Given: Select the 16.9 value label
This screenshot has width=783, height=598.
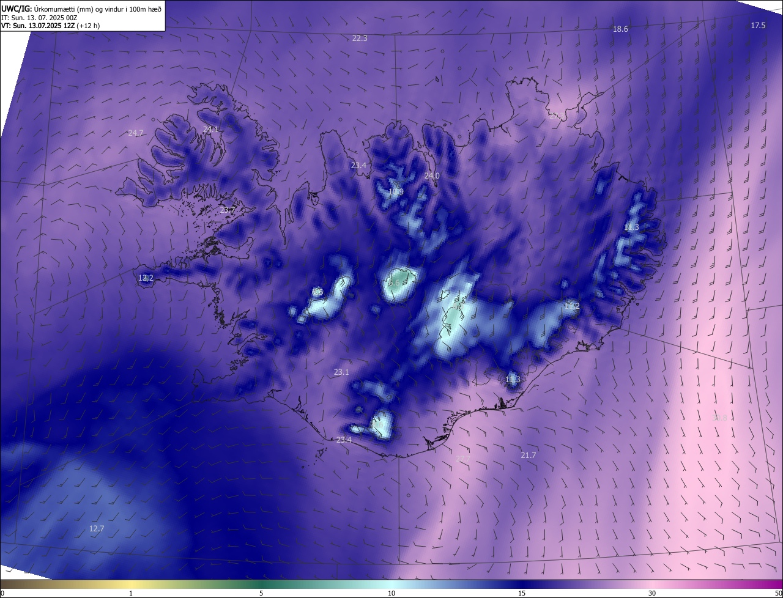Looking at the screenshot, I should [396, 191].
